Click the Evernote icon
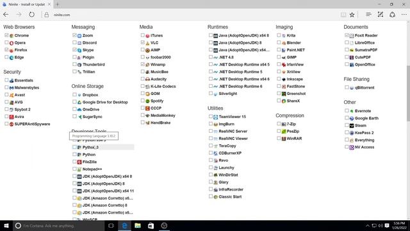410x231 pixels. click(352, 111)
